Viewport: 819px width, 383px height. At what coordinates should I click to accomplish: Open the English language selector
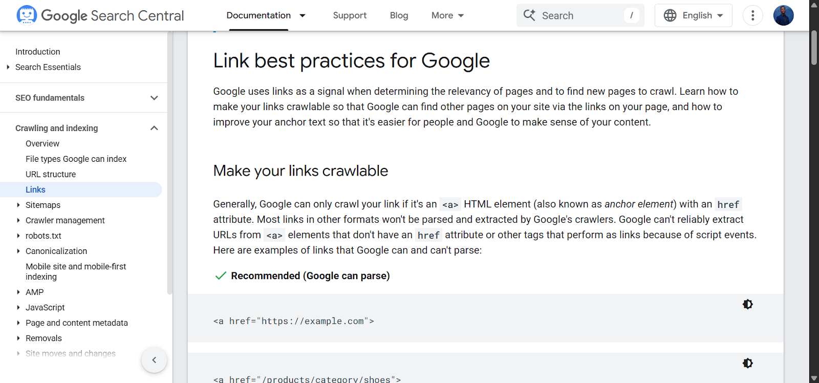[694, 15]
